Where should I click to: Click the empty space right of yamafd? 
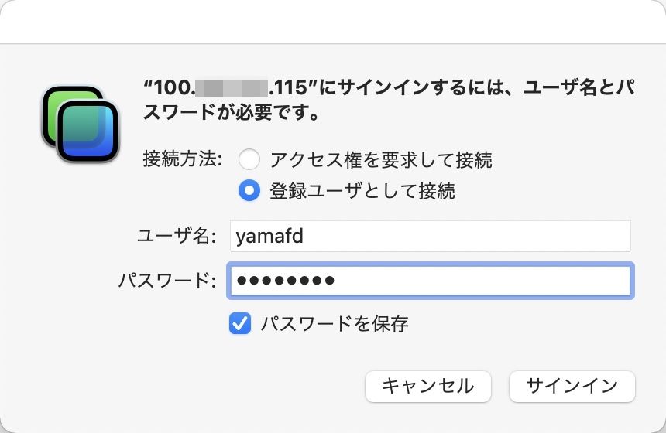tap(467, 235)
